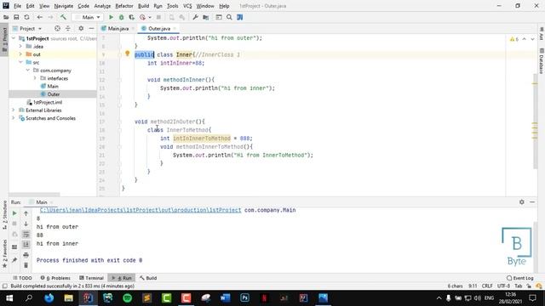Toggle soft-wrap in Run console
The image size is (545, 306).
click(x=26, y=235)
